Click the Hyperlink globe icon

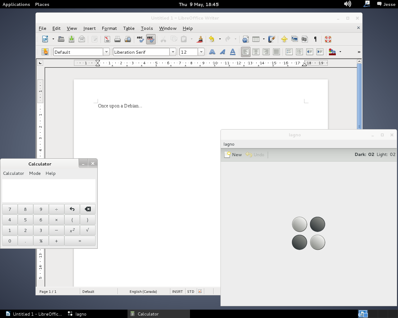[x=245, y=39]
